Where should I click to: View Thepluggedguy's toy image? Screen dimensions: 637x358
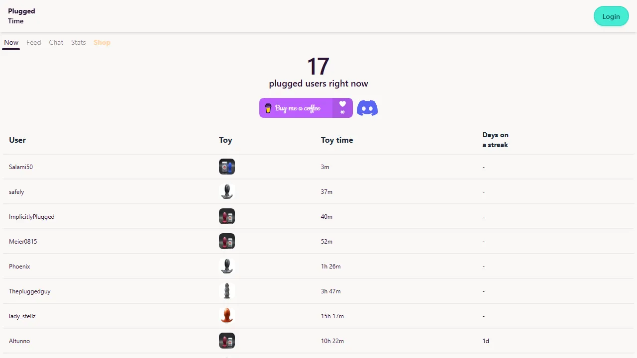[x=227, y=291]
